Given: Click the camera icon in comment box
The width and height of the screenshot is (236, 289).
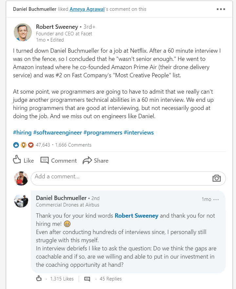Looking at the screenshot, I should coord(217,178).
